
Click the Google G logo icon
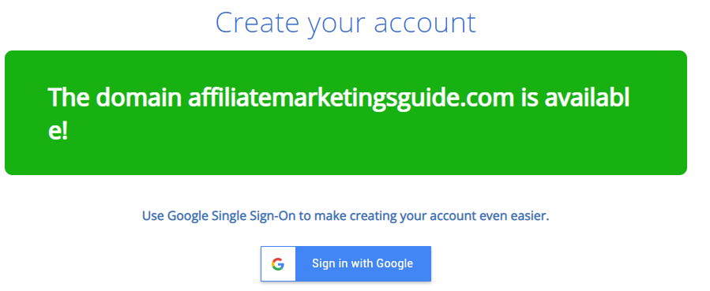pos(278,264)
